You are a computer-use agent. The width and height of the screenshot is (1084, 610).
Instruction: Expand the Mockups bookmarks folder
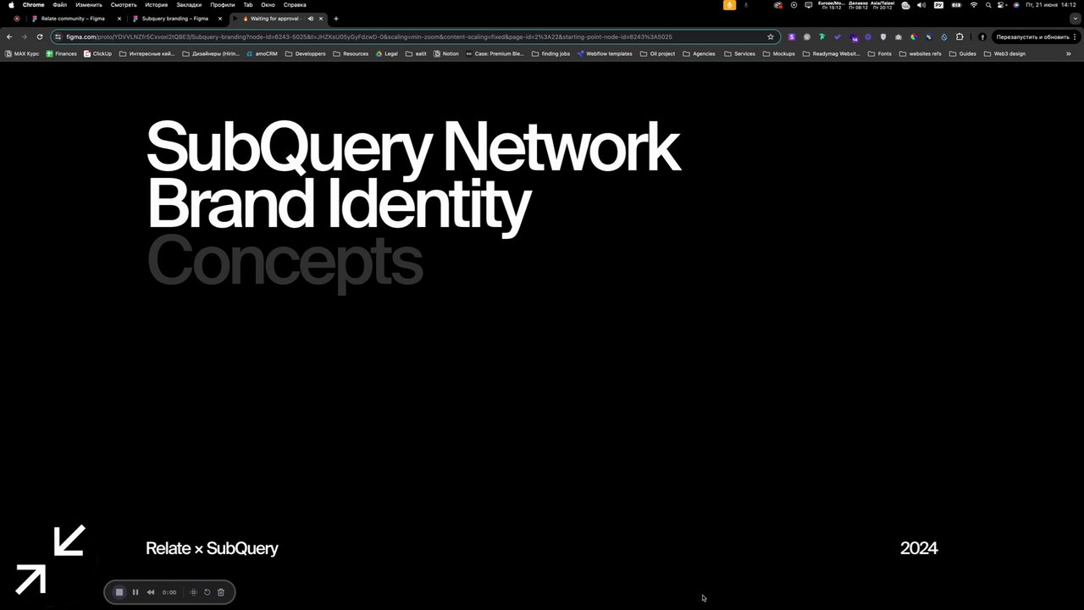[x=778, y=53]
